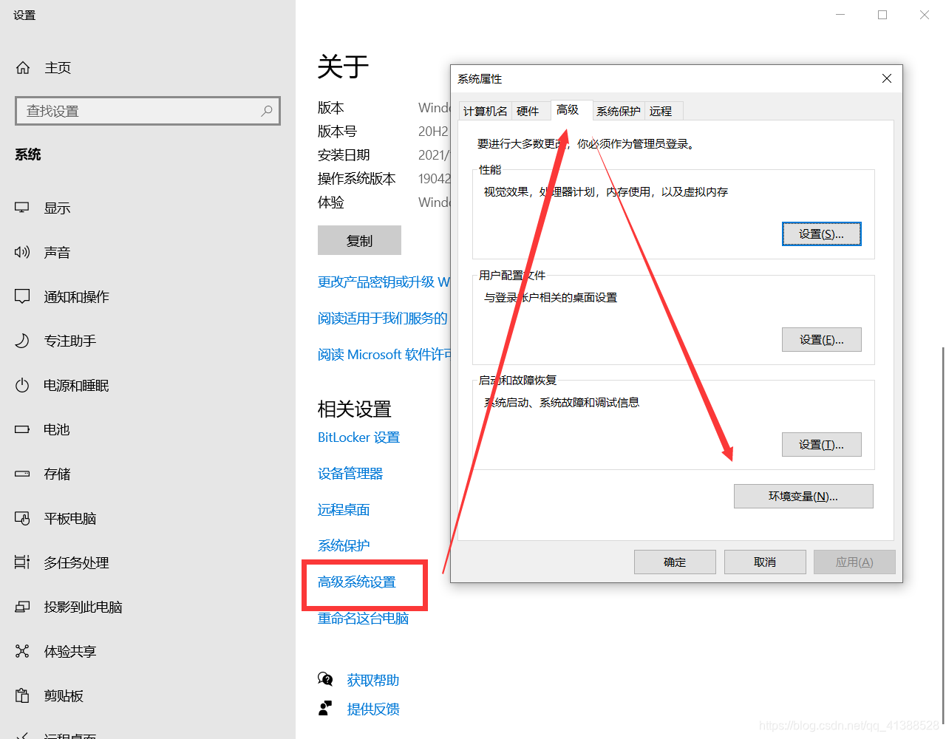Switch to the 系统保护 tab
Image resolution: width=946 pixels, height=739 pixels.
coord(619,111)
